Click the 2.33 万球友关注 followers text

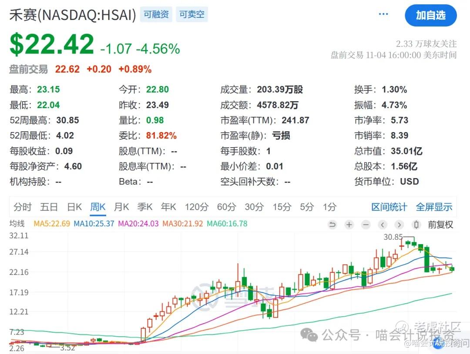click(x=426, y=44)
